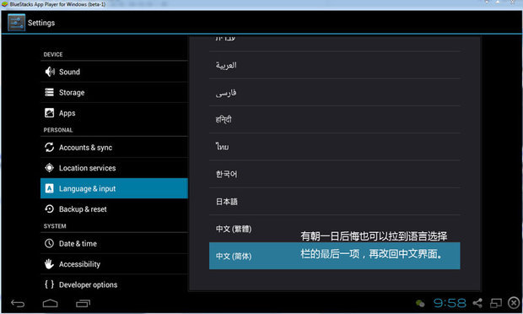This screenshot has width=523, height=314.
Task: Click the Sound speaker icon
Action: tap(50, 72)
